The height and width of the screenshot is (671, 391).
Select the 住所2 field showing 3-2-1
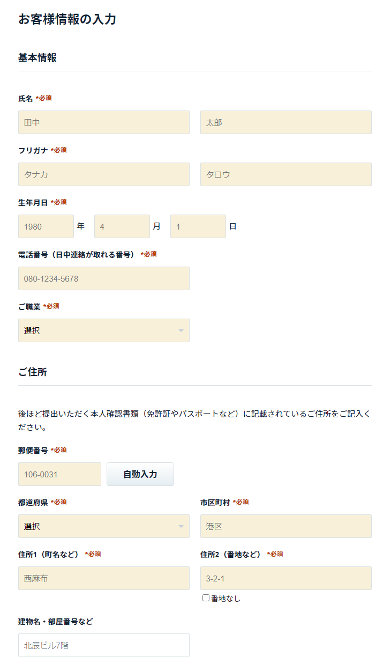[286, 578]
